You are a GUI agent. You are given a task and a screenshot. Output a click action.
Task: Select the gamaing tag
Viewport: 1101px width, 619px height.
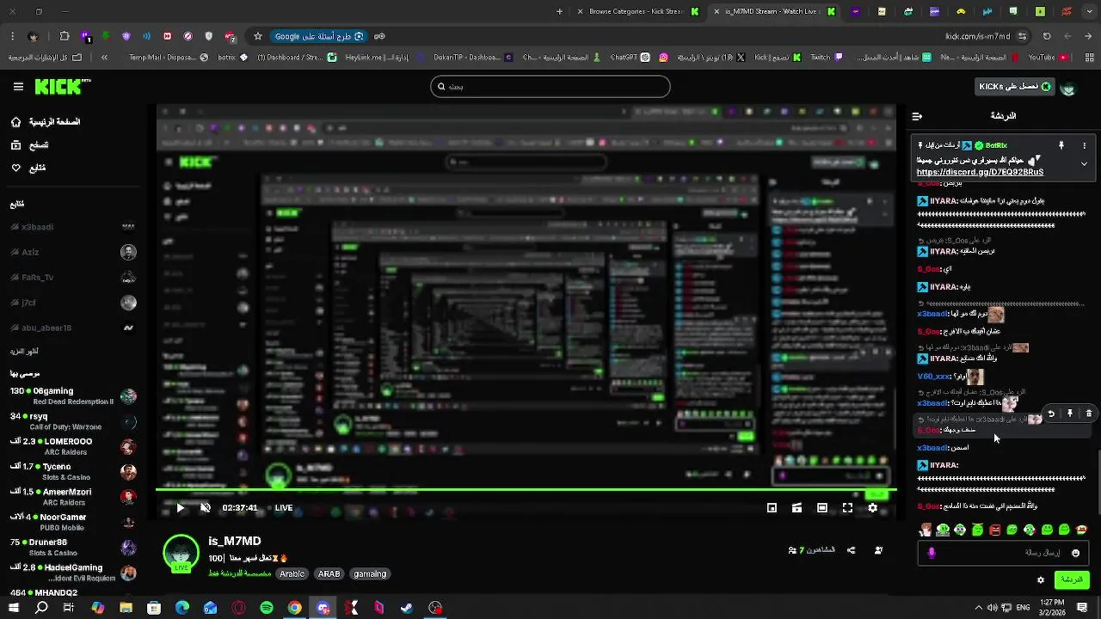coord(370,573)
